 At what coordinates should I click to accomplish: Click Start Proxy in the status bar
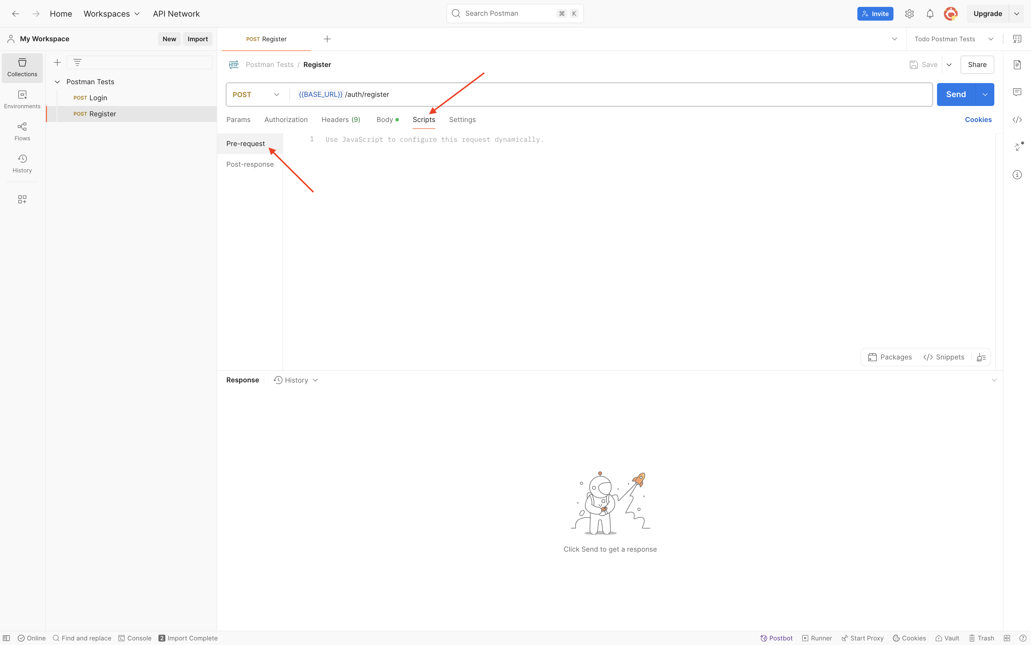tap(863, 638)
